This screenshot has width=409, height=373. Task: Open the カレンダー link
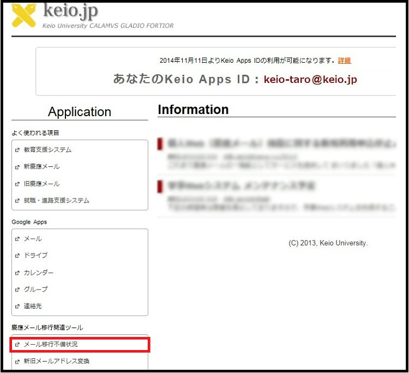point(38,273)
